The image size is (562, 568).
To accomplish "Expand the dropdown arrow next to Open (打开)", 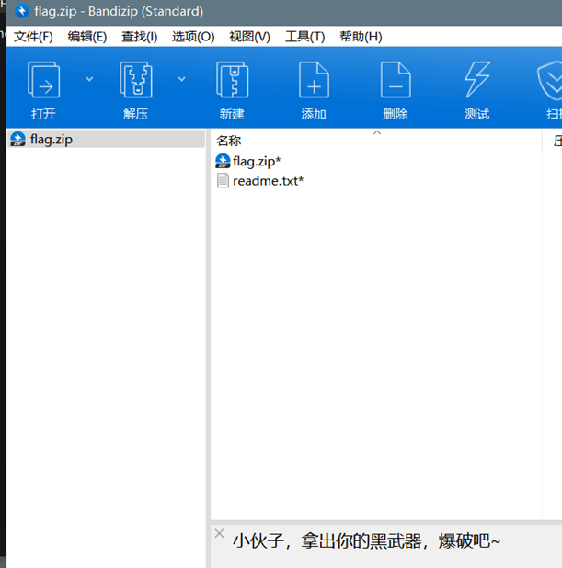I will tap(89, 79).
